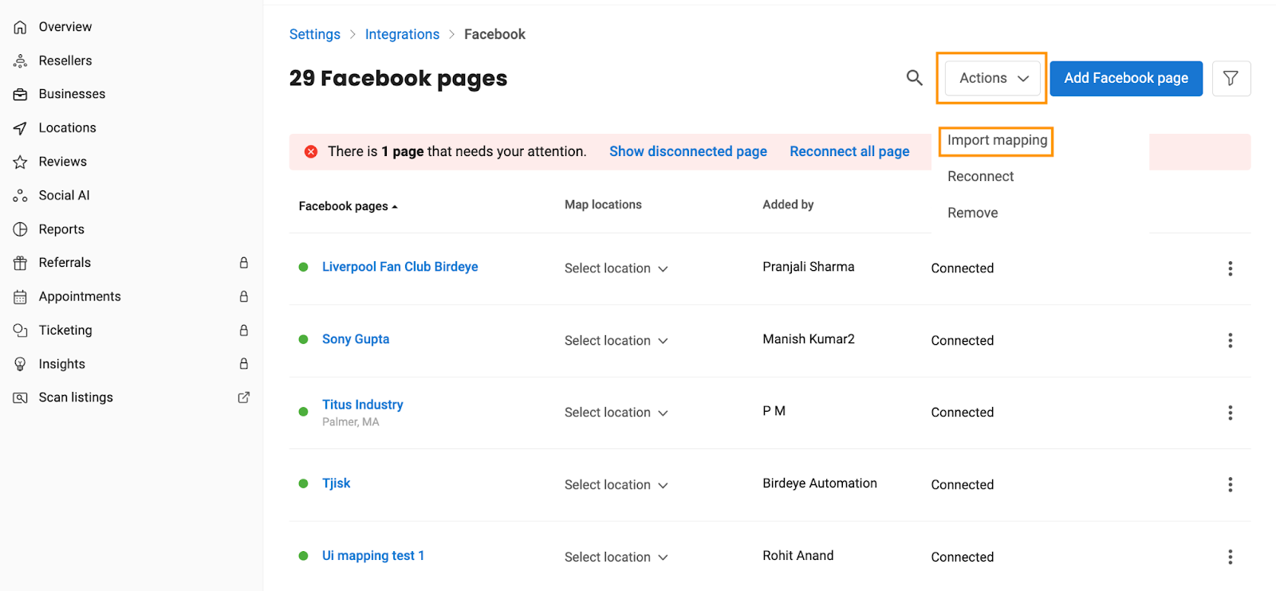Screen dimensions: 1276x591
Task: Click the Palmer, MA location text
Action: coord(350,422)
